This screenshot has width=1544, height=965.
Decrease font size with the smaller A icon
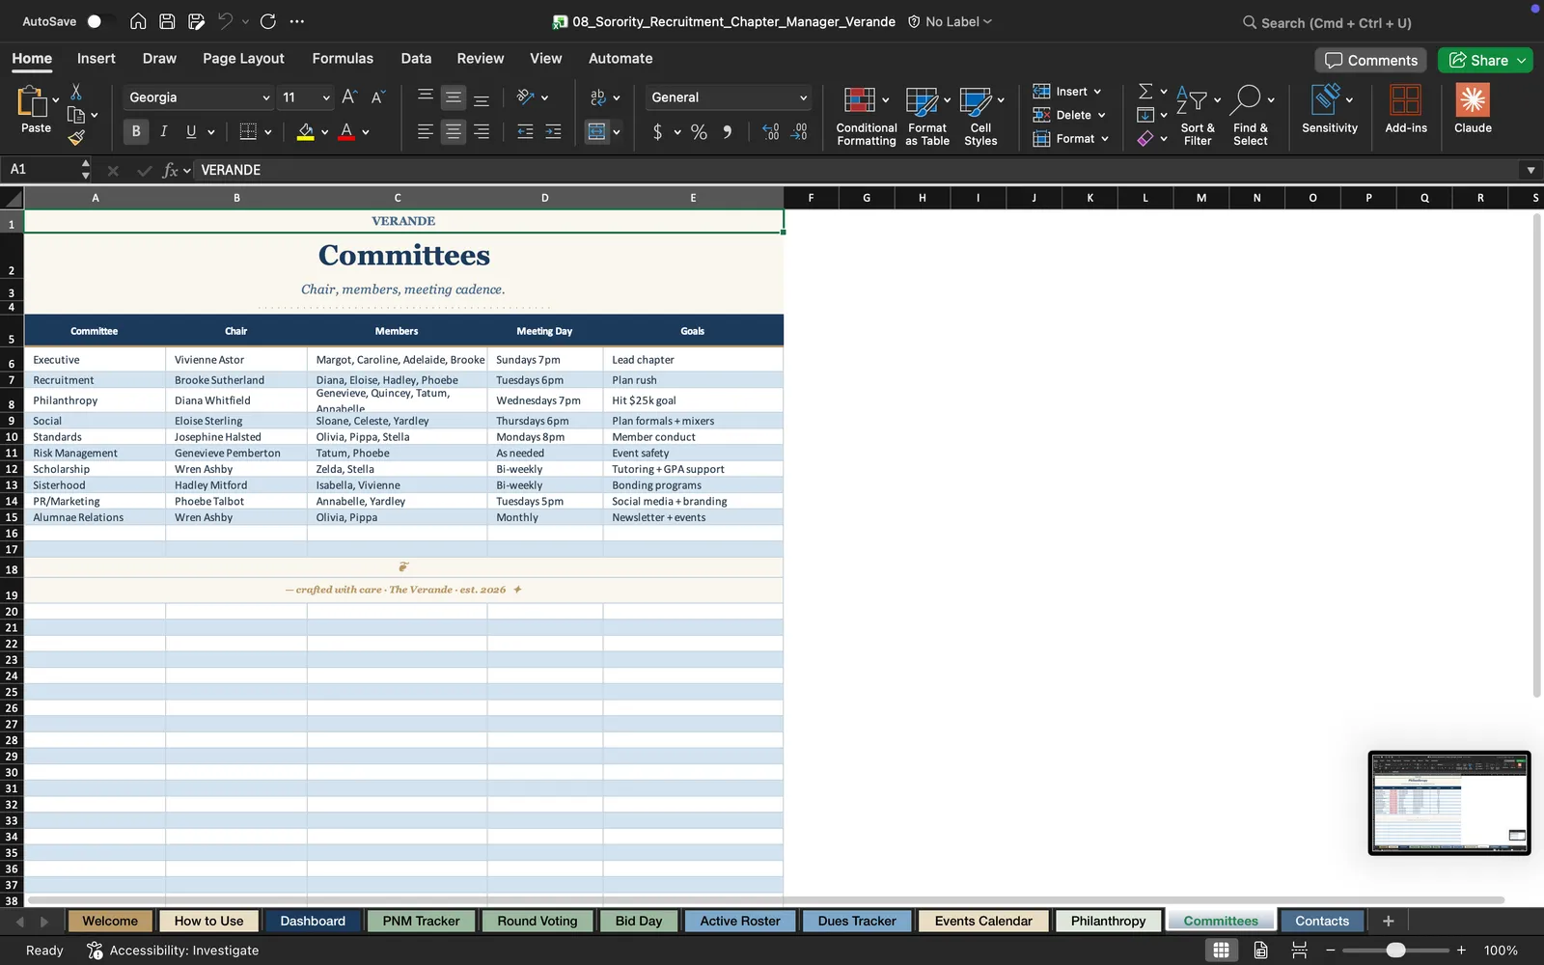377,96
